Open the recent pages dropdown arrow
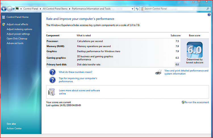This screenshot has width=213, height=138. coord(14,9)
